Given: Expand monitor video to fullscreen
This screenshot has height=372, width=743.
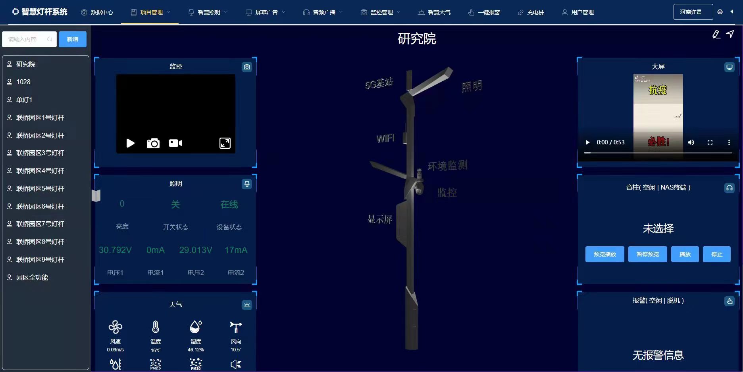Looking at the screenshot, I should [225, 143].
